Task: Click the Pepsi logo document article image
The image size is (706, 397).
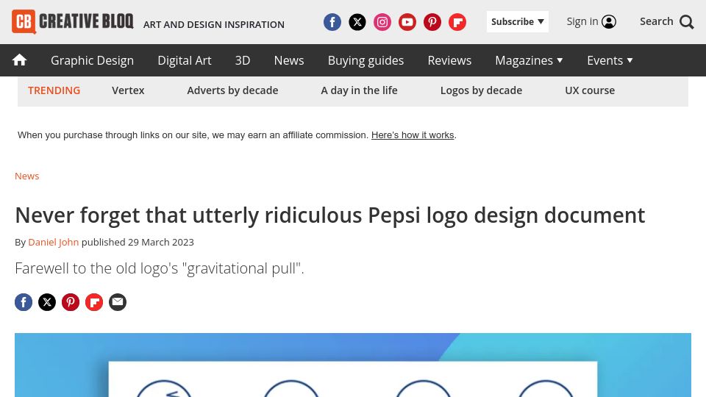Action: click(x=353, y=365)
